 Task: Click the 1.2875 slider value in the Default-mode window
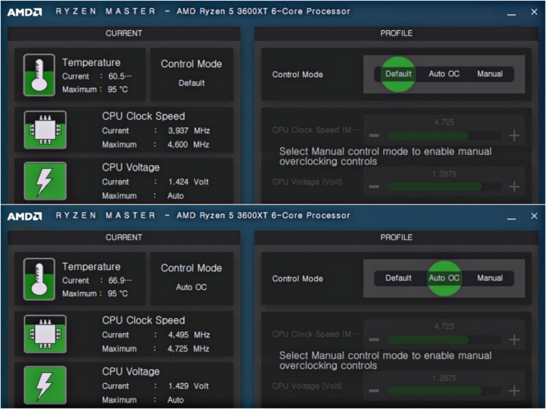tap(444, 174)
